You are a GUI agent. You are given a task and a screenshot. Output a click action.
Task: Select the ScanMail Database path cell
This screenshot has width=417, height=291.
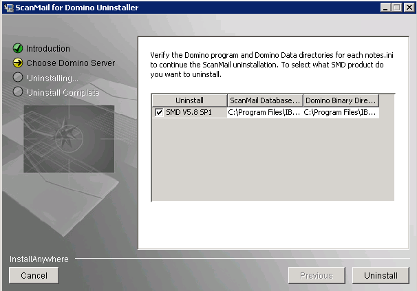tap(264, 112)
